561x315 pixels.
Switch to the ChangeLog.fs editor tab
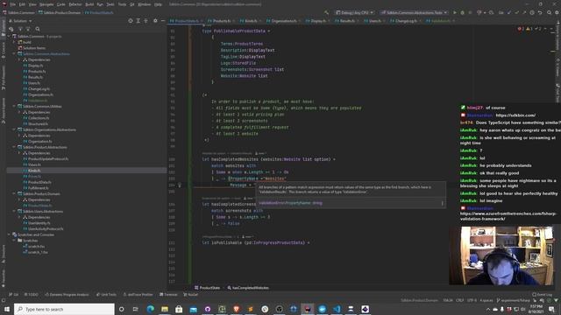click(x=405, y=21)
